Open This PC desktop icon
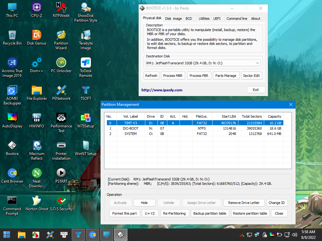This screenshot has width=322, height=241. [x=12, y=10]
